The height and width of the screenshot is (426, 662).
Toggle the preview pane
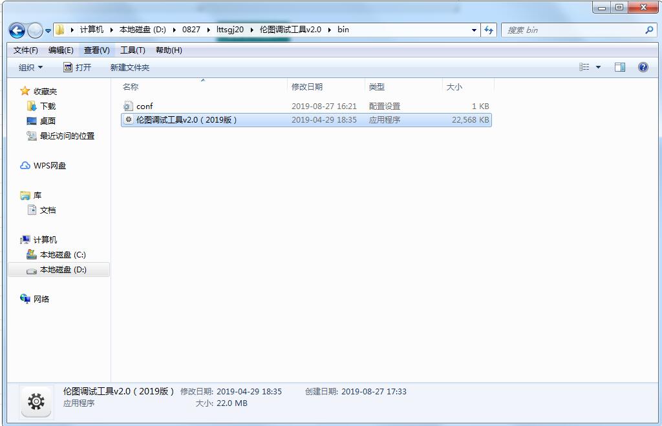(620, 67)
